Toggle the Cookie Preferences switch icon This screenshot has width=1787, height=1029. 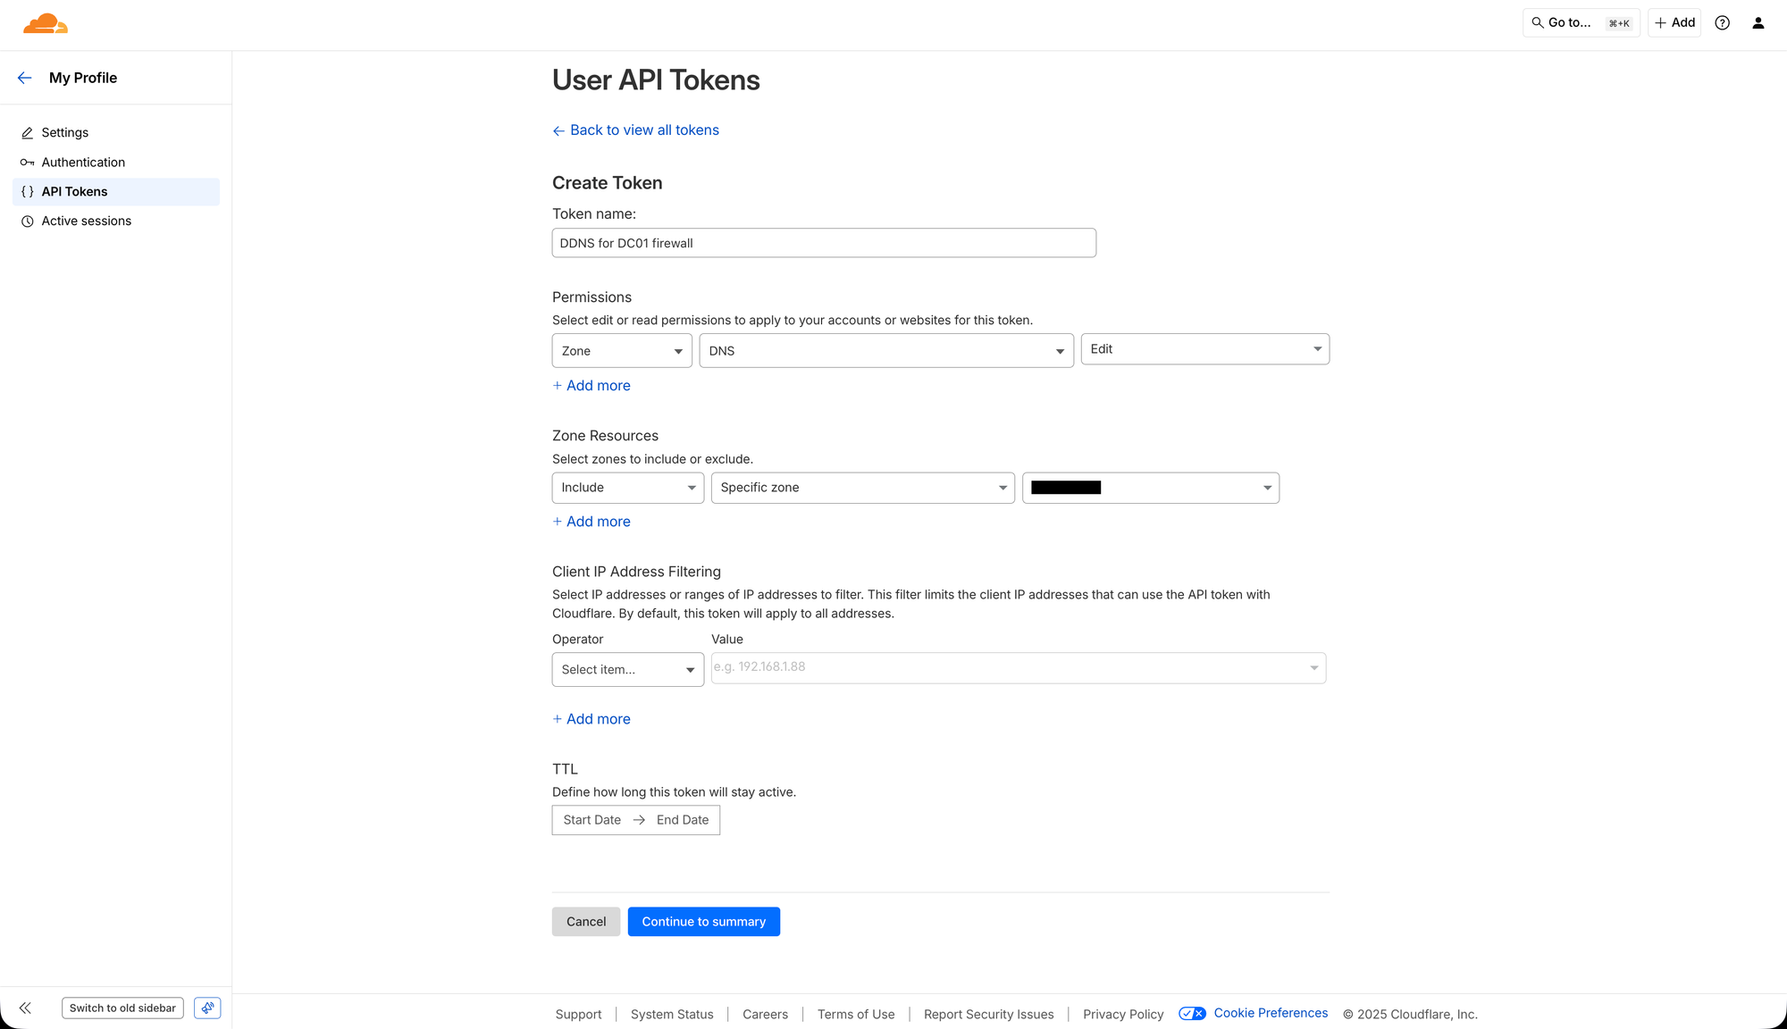tap(1192, 1013)
